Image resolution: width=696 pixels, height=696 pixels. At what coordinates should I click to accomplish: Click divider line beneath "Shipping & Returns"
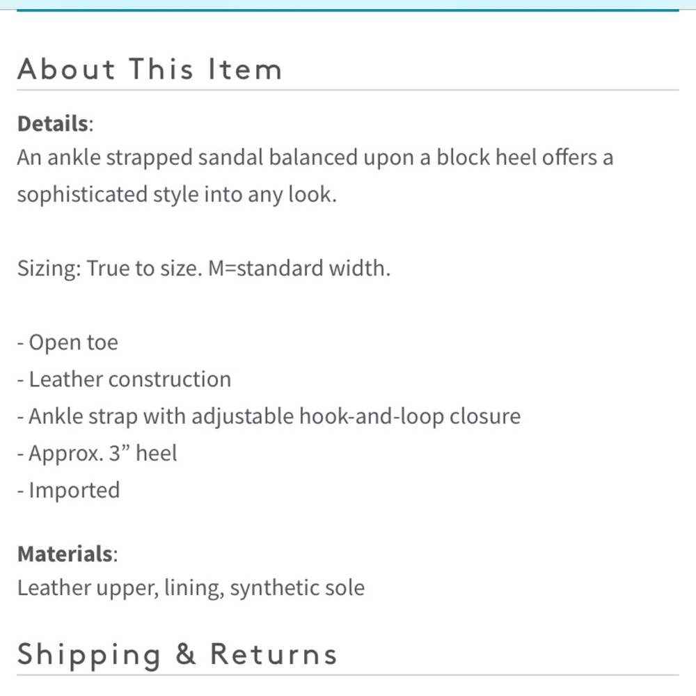[348, 675]
